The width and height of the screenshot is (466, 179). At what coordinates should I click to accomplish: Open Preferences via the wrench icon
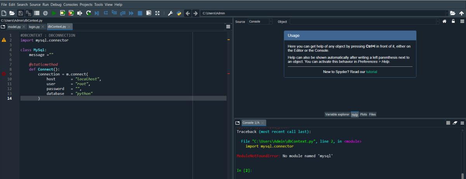coord(170,13)
